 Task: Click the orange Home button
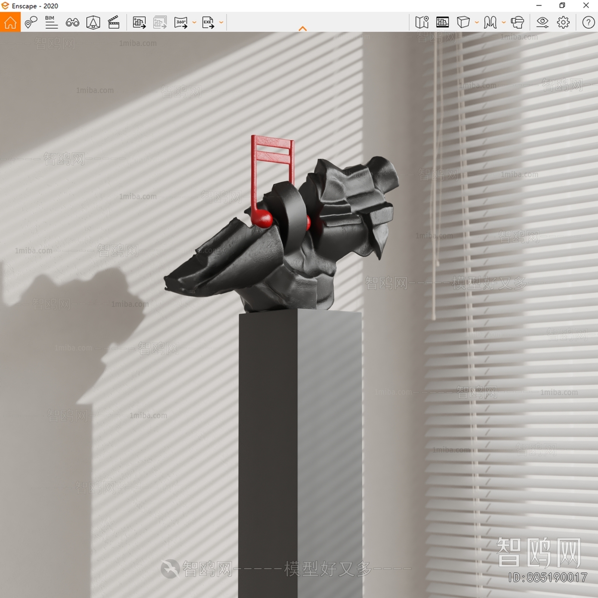pos(10,22)
